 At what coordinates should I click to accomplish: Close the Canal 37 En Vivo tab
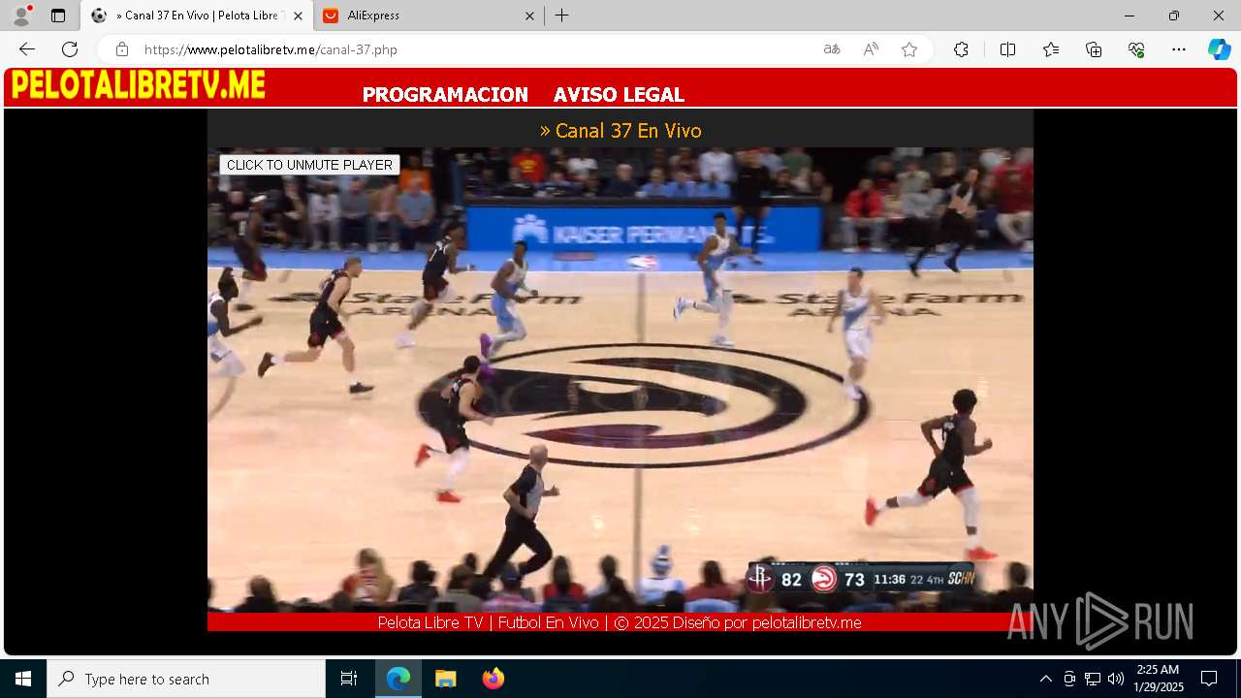(x=298, y=16)
